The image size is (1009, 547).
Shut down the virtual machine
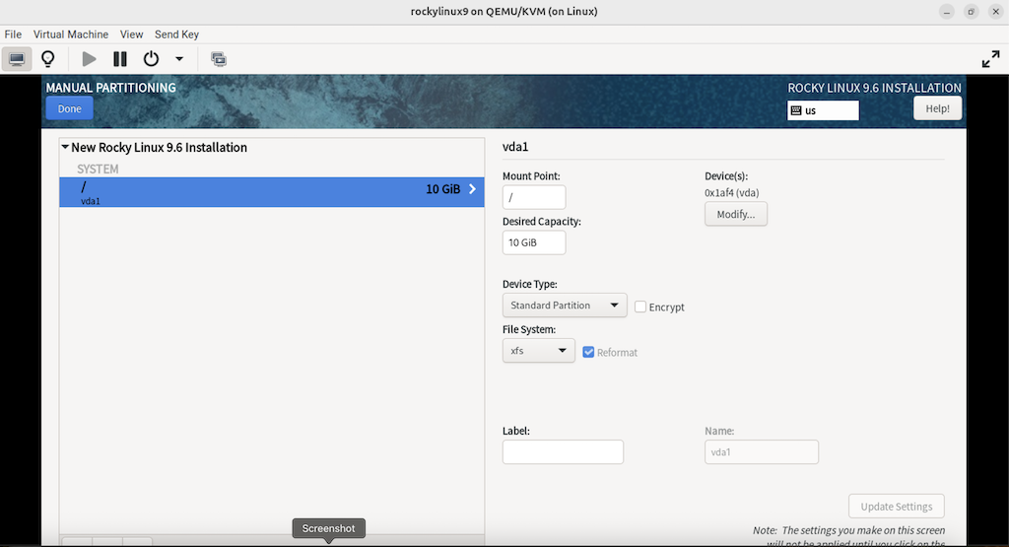tap(151, 59)
